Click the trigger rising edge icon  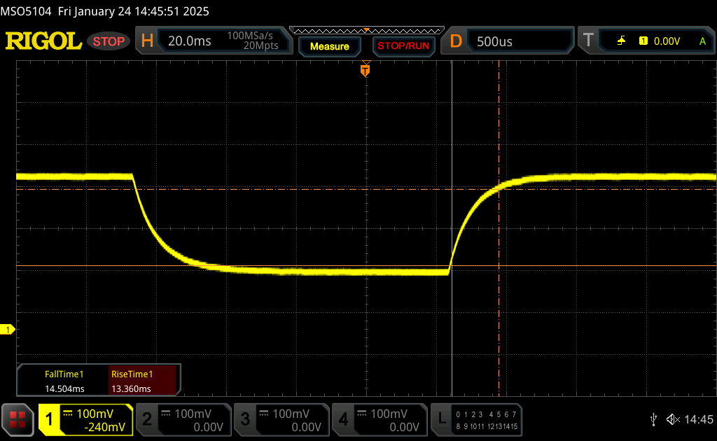pyautogui.click(x=621, y=41)
